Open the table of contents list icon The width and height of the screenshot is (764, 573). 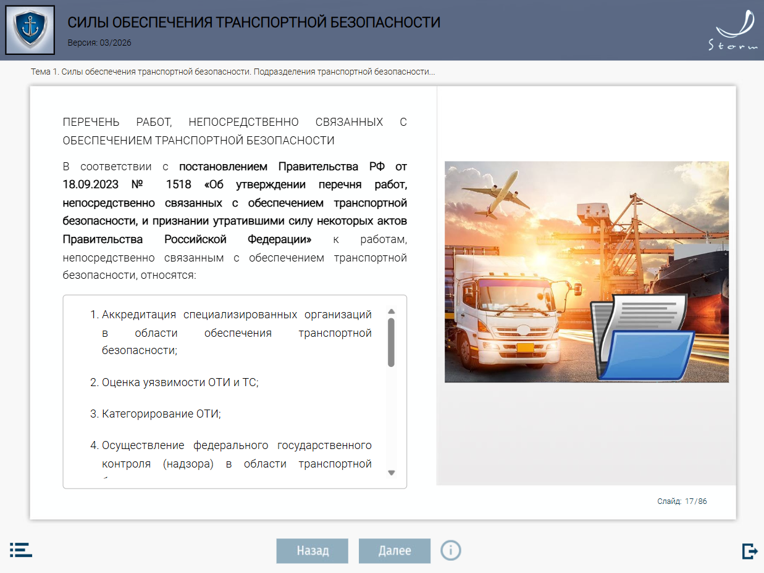(20, 550)
